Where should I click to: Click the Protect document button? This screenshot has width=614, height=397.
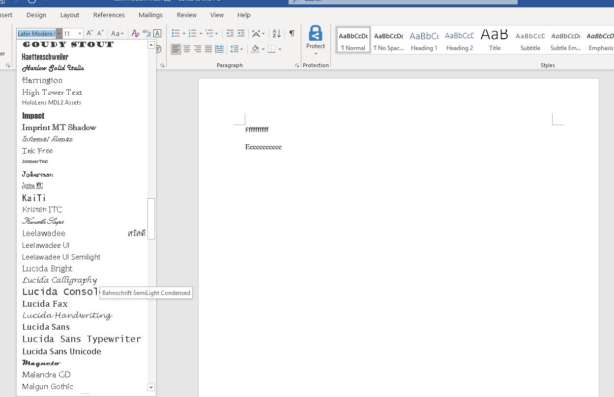[316, 40]
